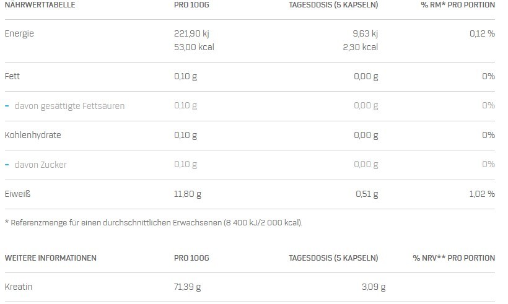The width and height of the screenshot is (508, 304).
Task: Click the 53,00 kcal value
Action: pos(194,47)
